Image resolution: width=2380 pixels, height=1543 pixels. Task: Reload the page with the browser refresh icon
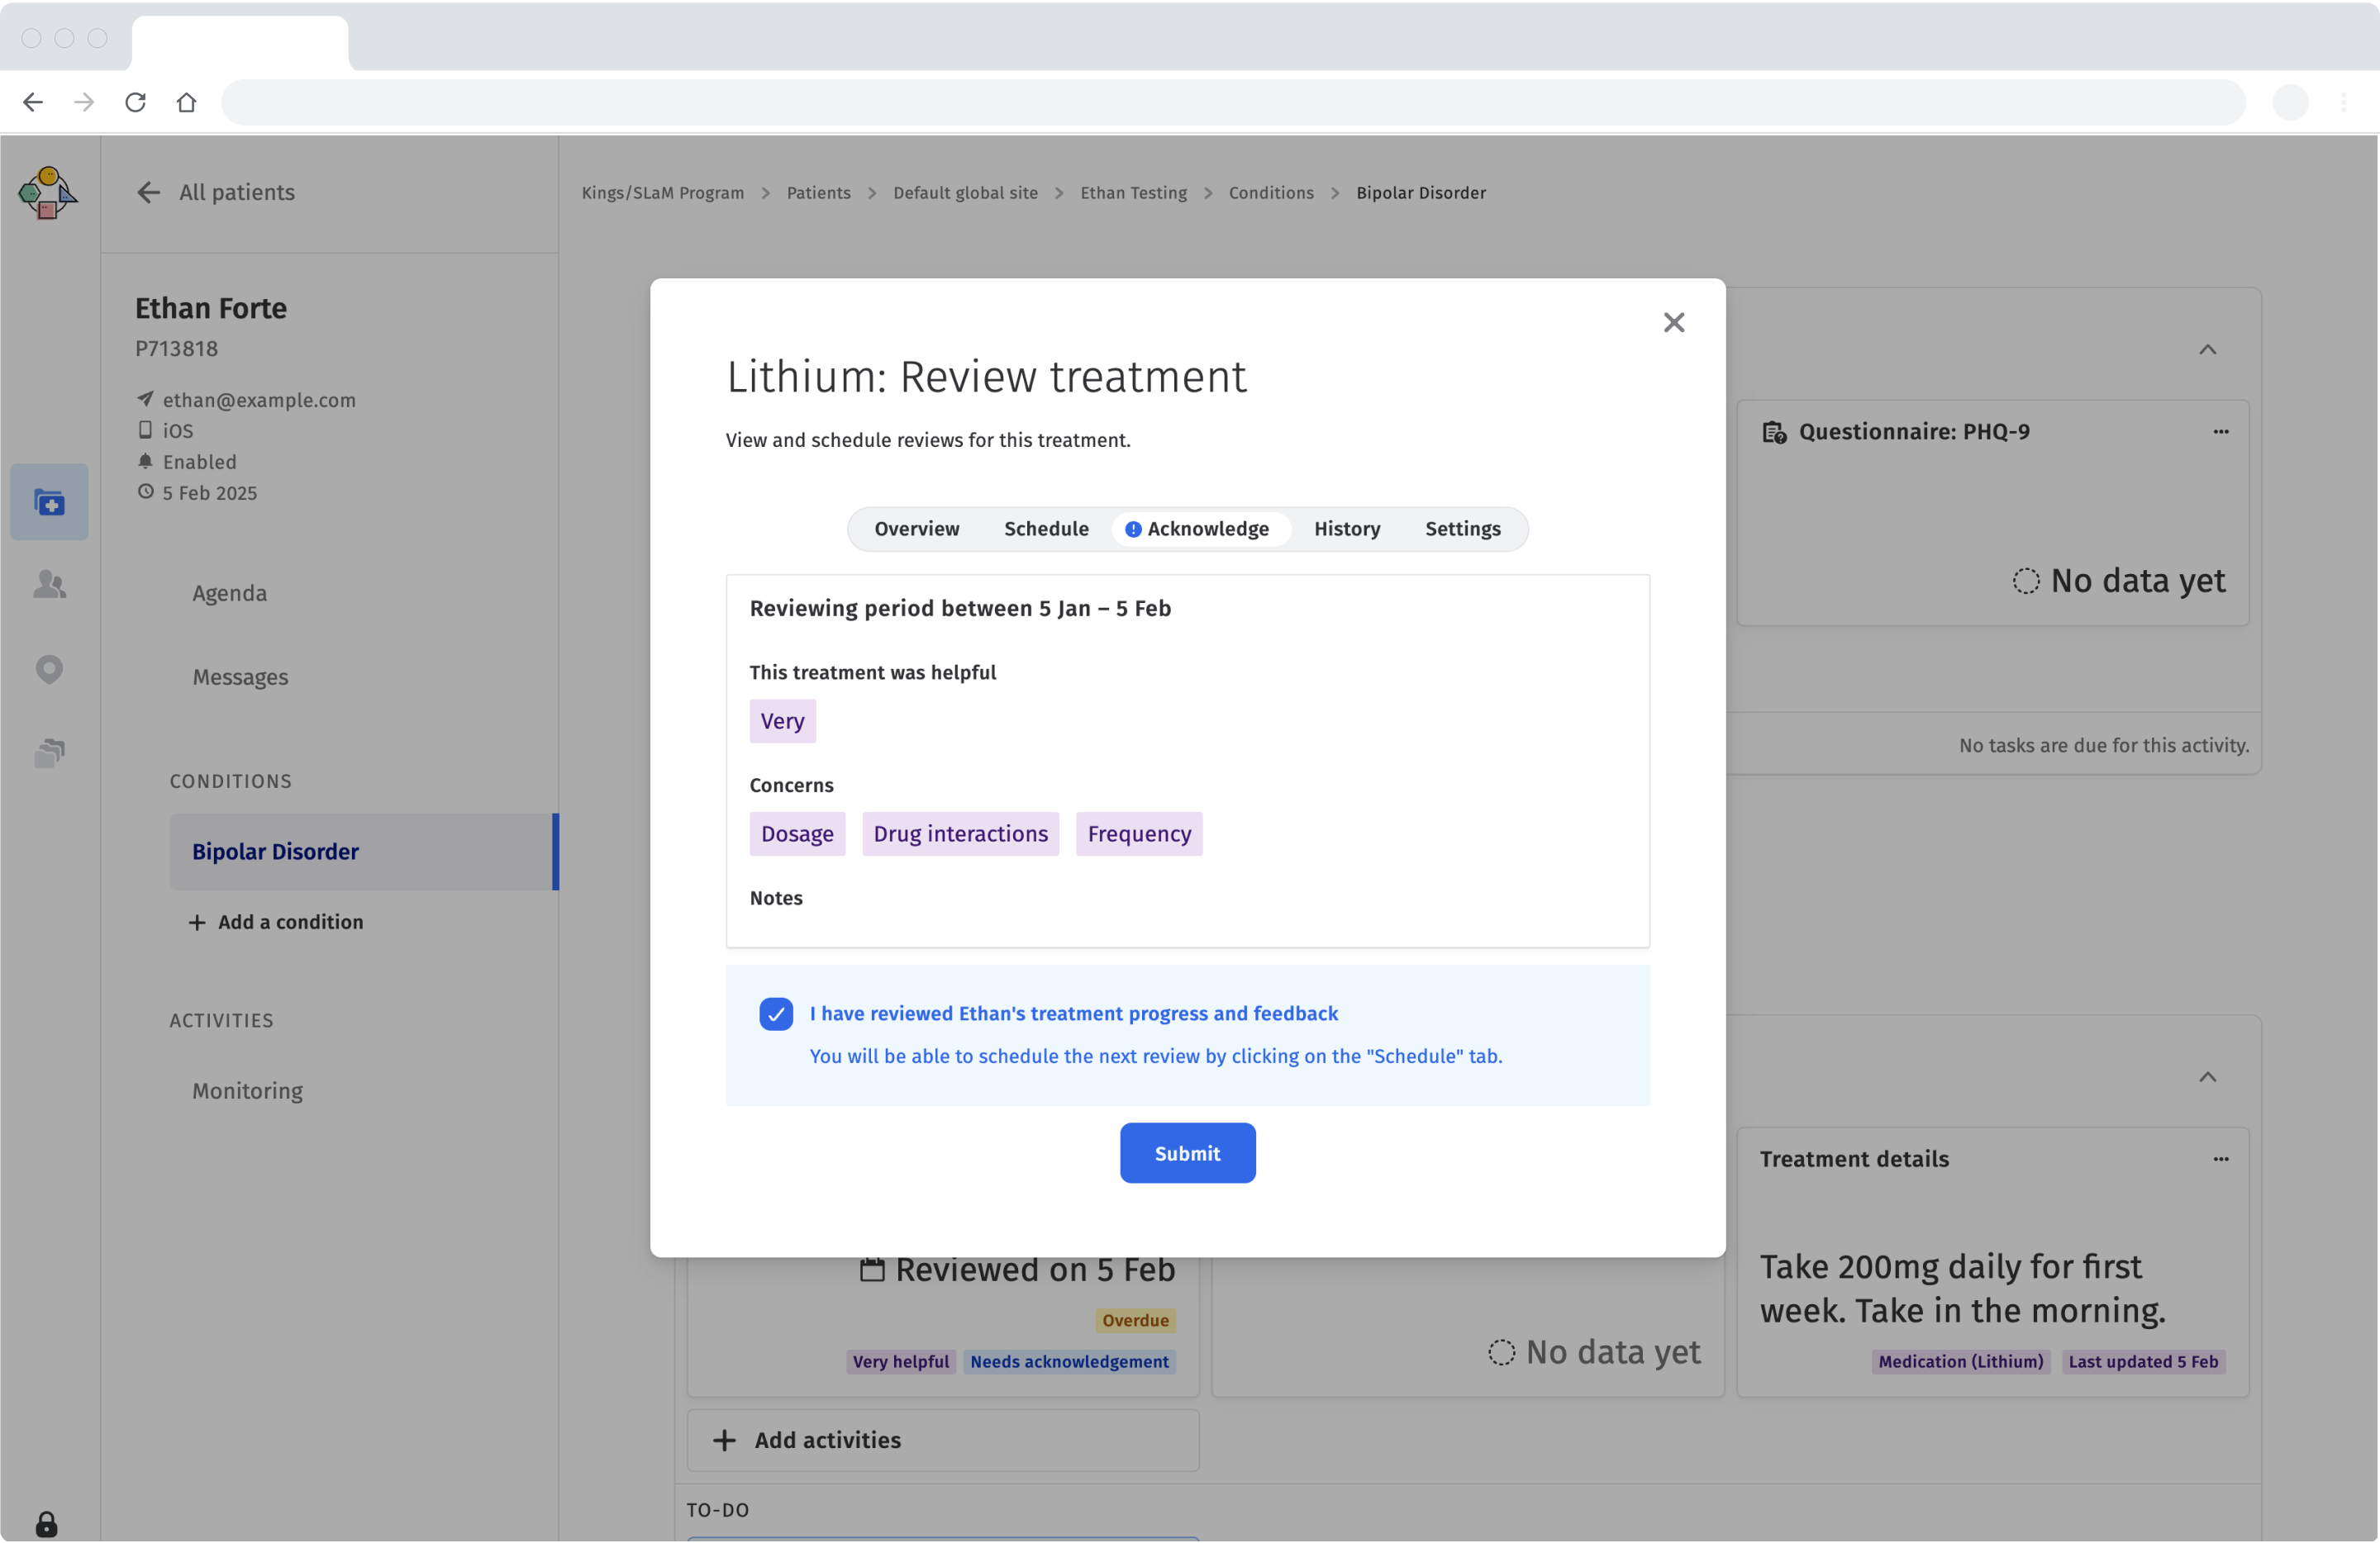pos(135,102)
